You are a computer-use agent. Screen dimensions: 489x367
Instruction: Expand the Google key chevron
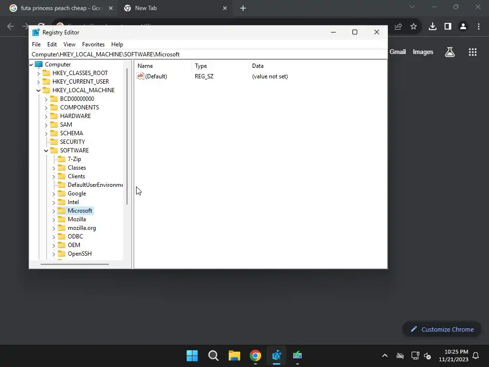tap(53, 194)
